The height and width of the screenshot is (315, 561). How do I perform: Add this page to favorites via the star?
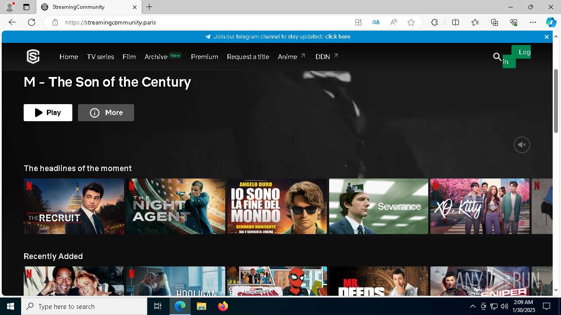(x=411, y=22)
